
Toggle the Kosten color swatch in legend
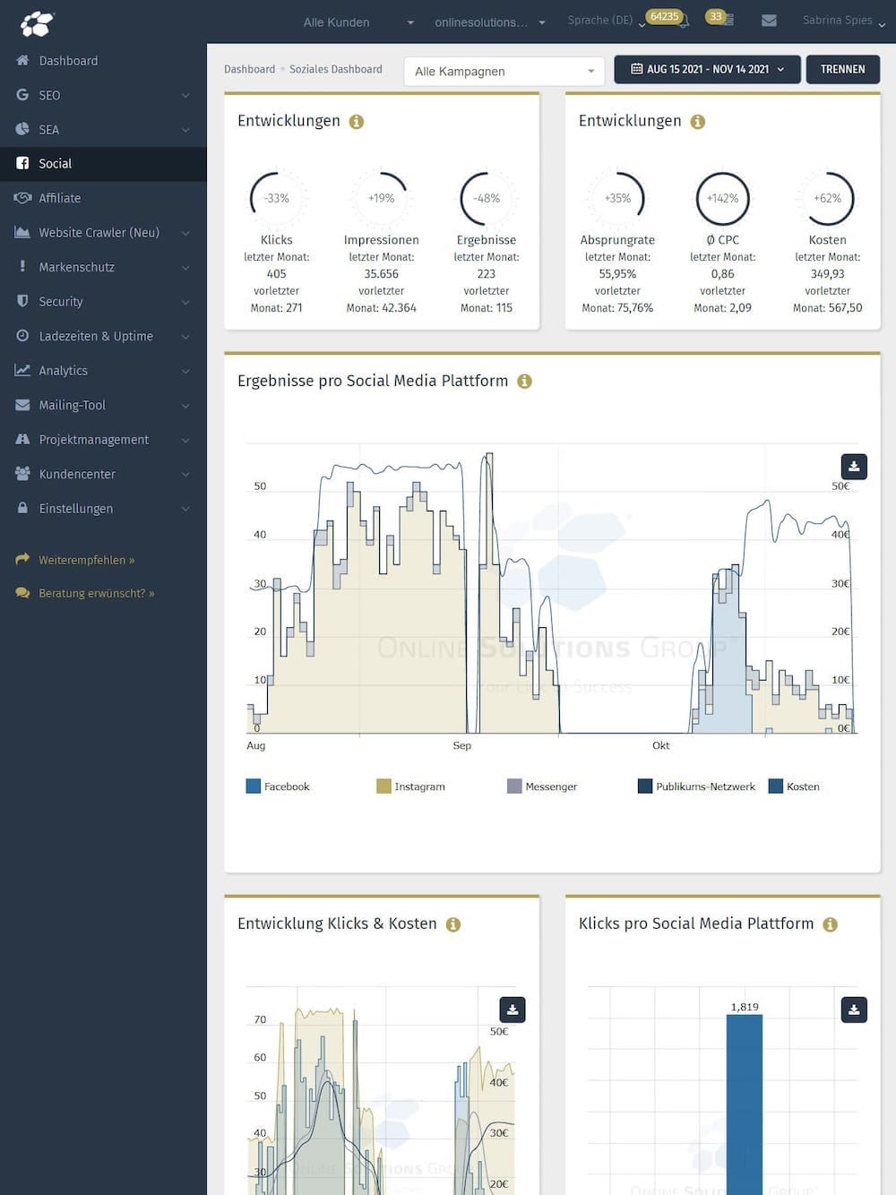pyautogui.click(x=776, y=787)
